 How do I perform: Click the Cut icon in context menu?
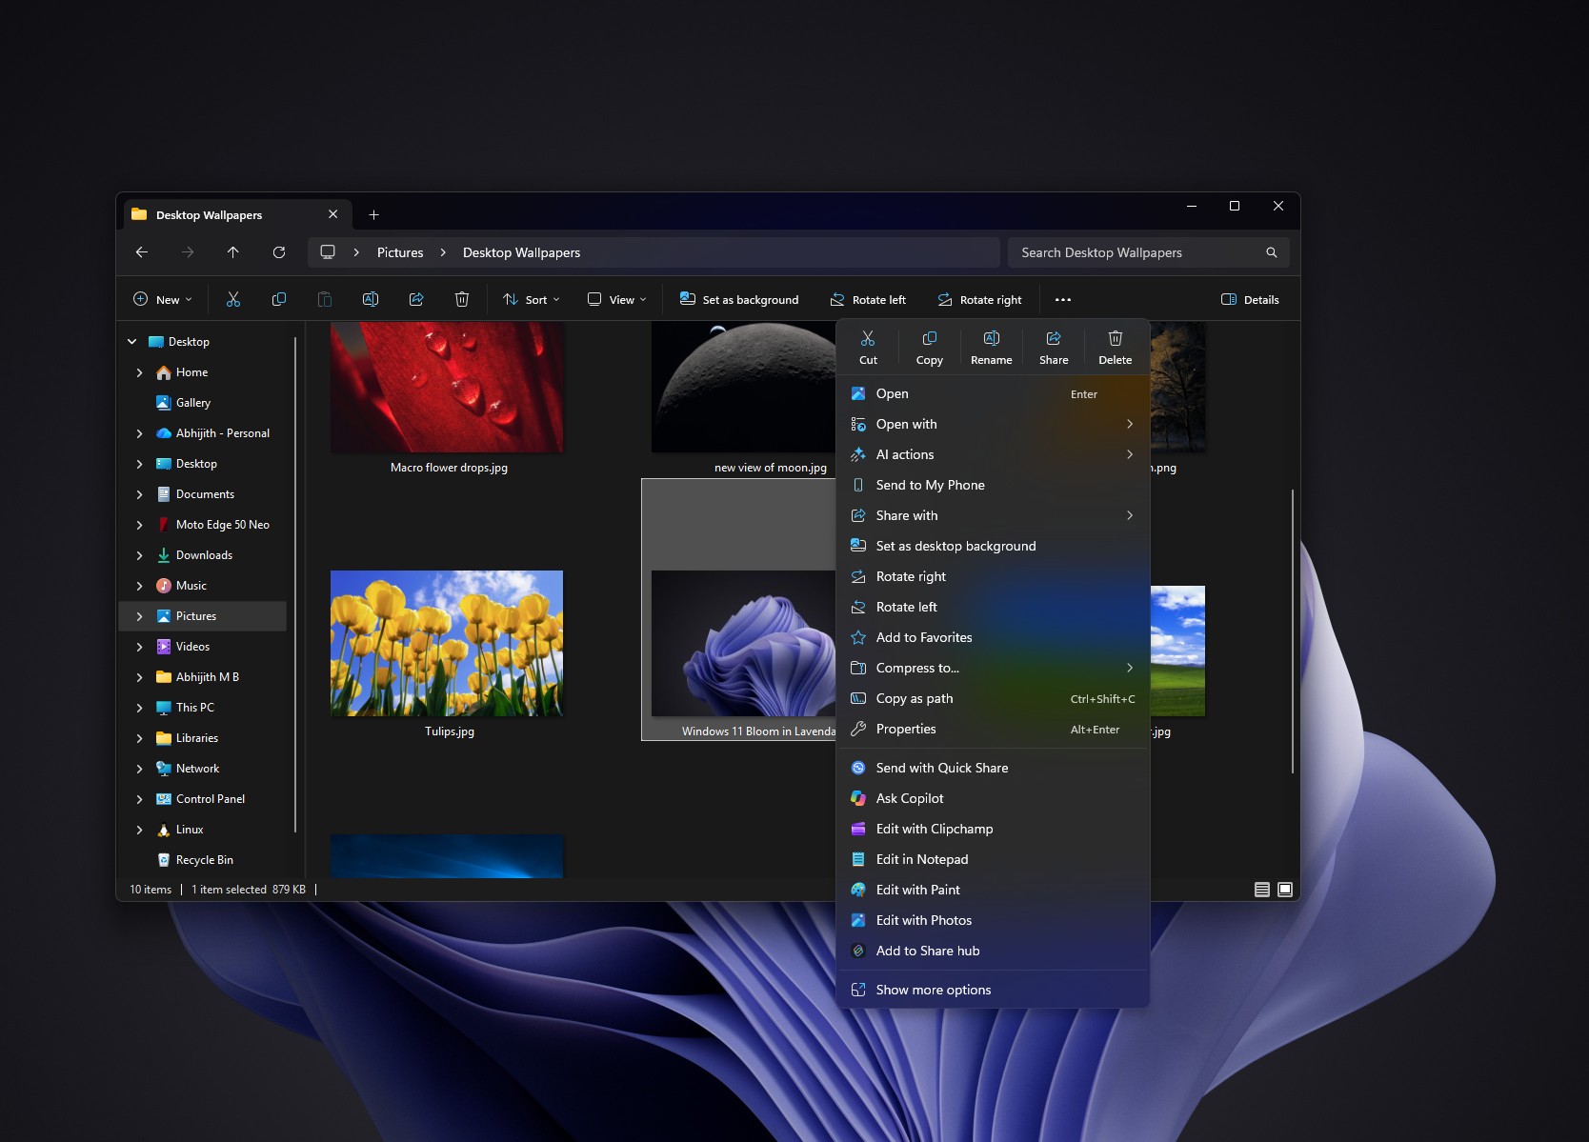pos(868,338)
